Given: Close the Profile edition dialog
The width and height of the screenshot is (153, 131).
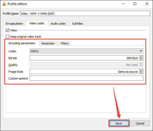Looking at the screenshot, I should pos(147,4).
